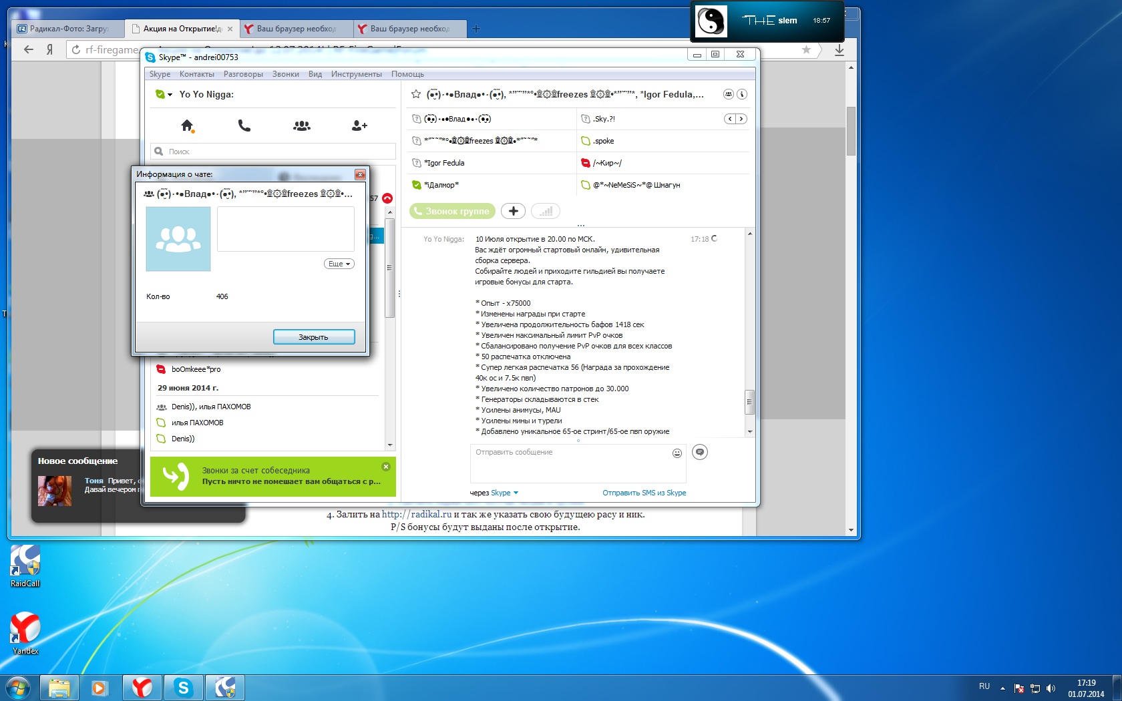Viewport: 1122px width, 701px height.
Task: Click Закрыть button in chat info
Action: [314, 337]
